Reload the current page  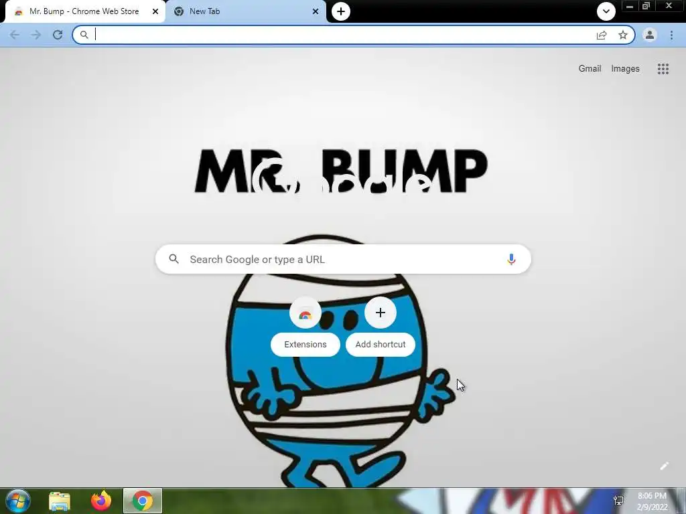pos(58,35)
